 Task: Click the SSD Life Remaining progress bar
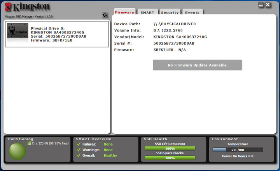coord(170,148)
